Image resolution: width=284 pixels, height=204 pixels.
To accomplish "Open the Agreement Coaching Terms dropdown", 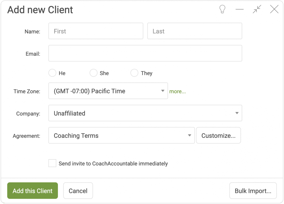I will pos(122,135).
